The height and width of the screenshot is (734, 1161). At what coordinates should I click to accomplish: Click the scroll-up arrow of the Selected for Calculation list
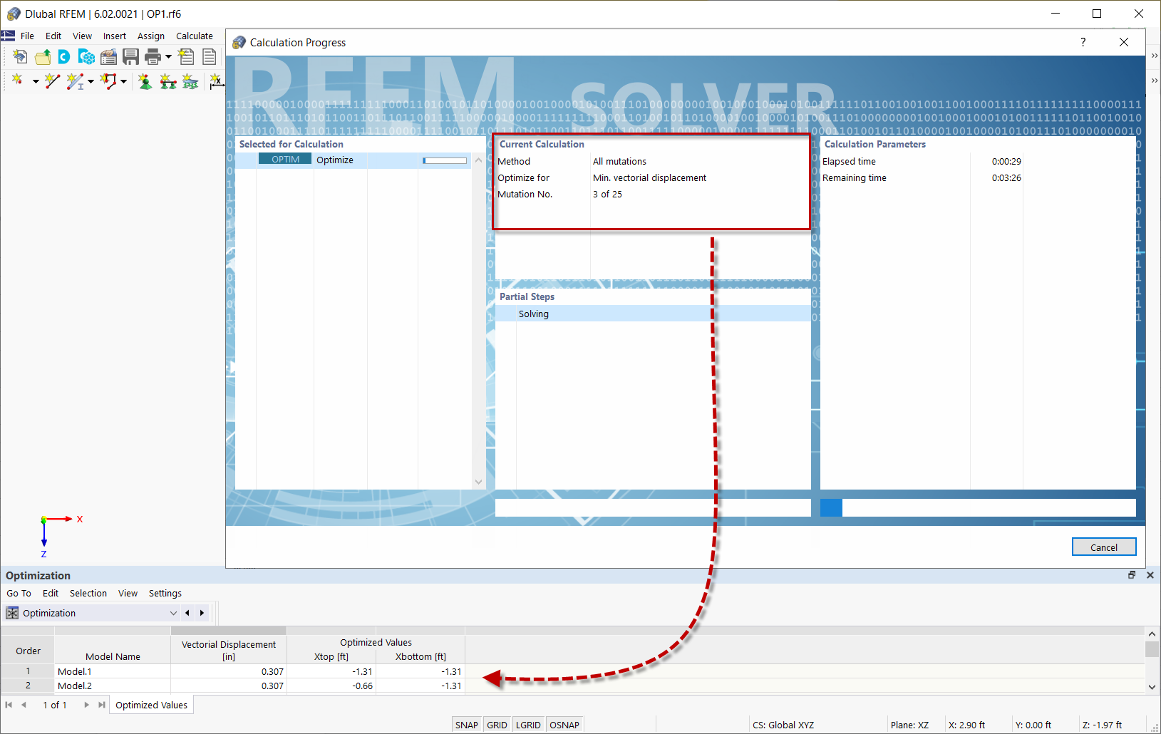click(x=478, y=160)
